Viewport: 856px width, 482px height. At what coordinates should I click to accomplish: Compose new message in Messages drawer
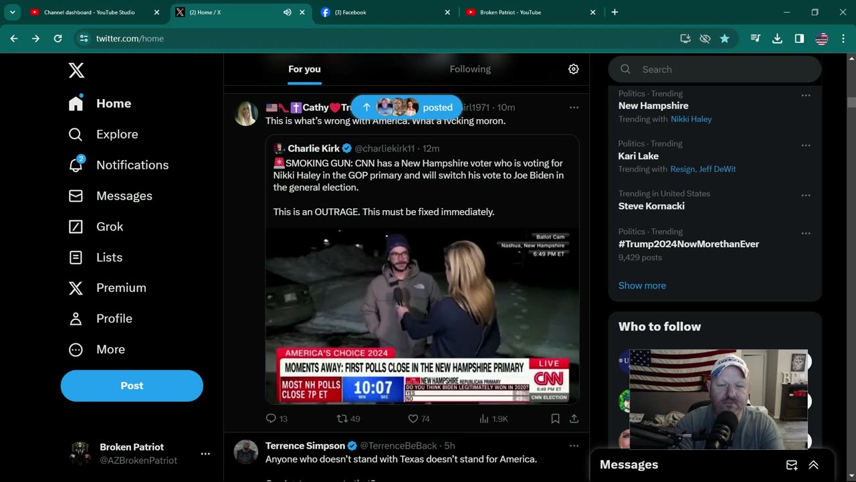792,465
